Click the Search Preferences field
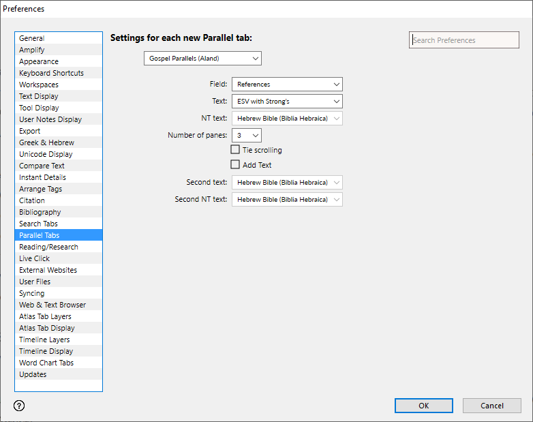Screen dimensions: 533x422 click(x=463, y=40)
